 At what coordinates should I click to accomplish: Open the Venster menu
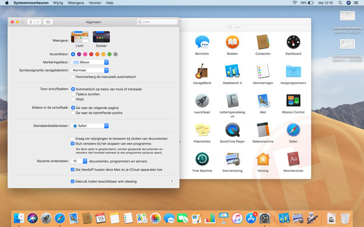tap(95, 3)
